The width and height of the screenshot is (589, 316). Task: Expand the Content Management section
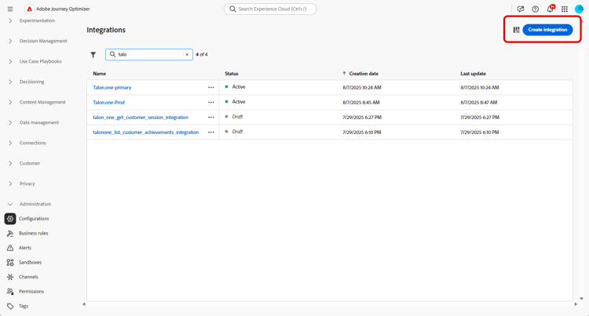point(10,103)
